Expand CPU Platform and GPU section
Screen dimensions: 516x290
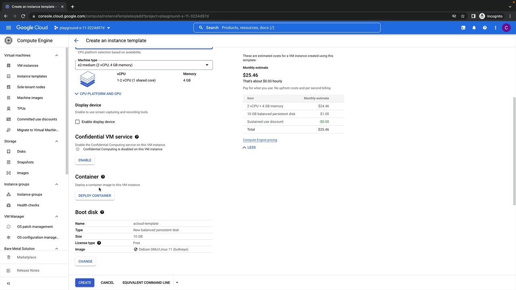pyautogui.click(x=98, y=94)
